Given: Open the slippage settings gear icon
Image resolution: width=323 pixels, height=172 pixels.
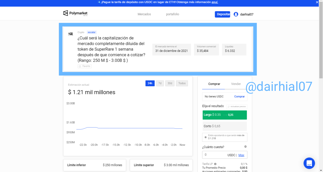Looking at the screenshot, I should [x=245, y=147].
